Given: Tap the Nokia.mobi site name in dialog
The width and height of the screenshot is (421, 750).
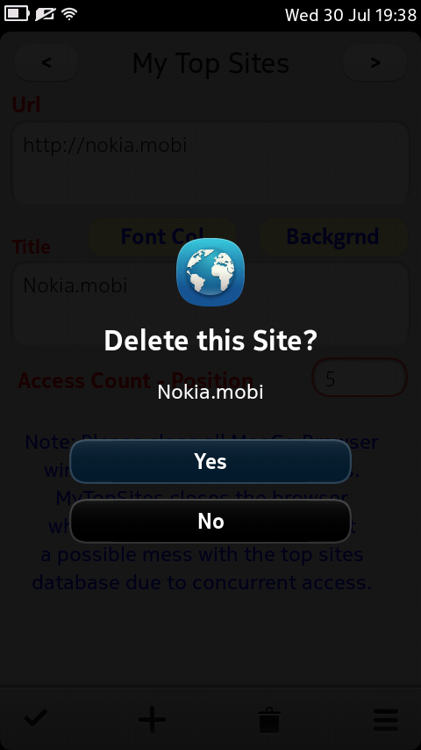Looking at the screenshot, I should point(210,393).
